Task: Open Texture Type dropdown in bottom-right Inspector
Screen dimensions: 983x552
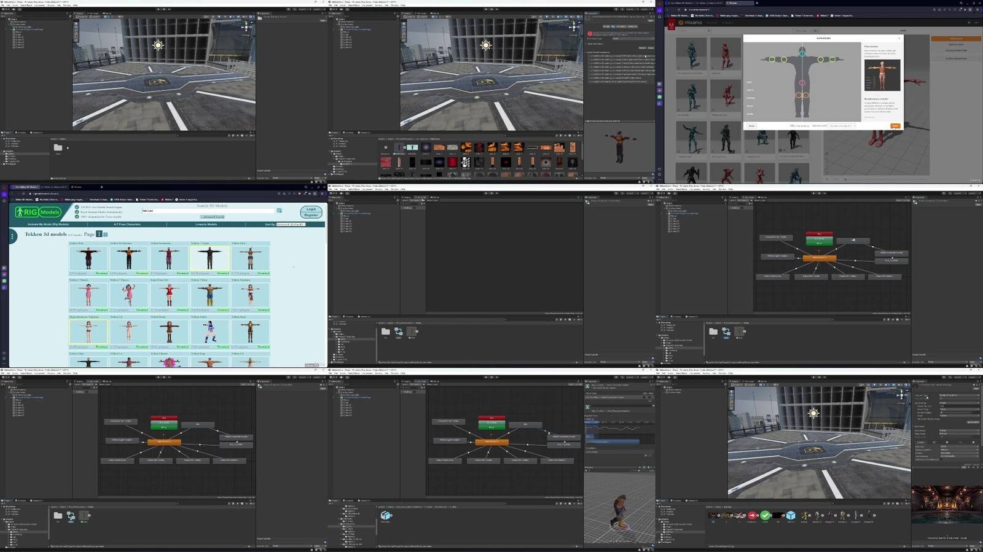Action: point(959,395)
